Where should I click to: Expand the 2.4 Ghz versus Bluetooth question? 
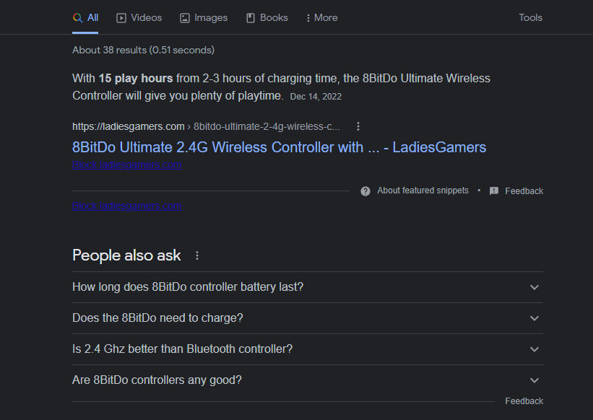point(307,349)
